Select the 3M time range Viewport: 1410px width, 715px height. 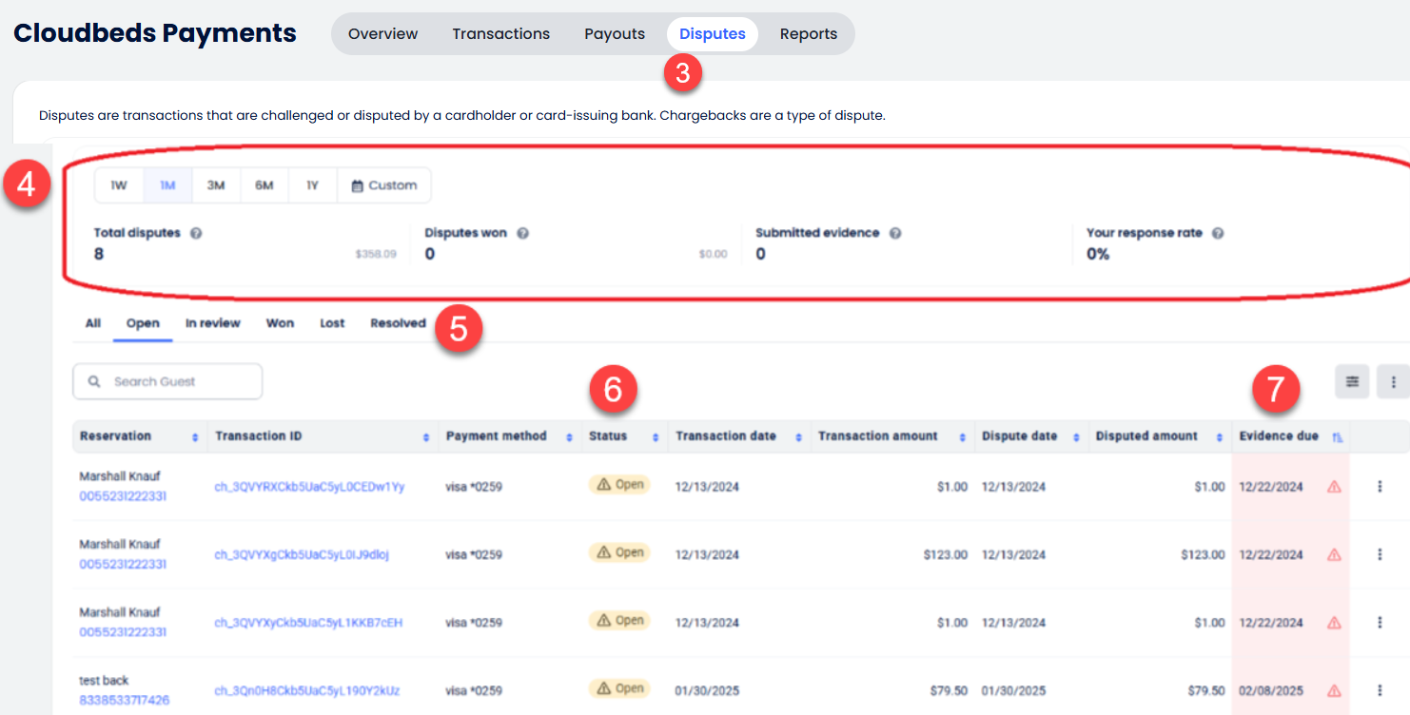[216, 185]
